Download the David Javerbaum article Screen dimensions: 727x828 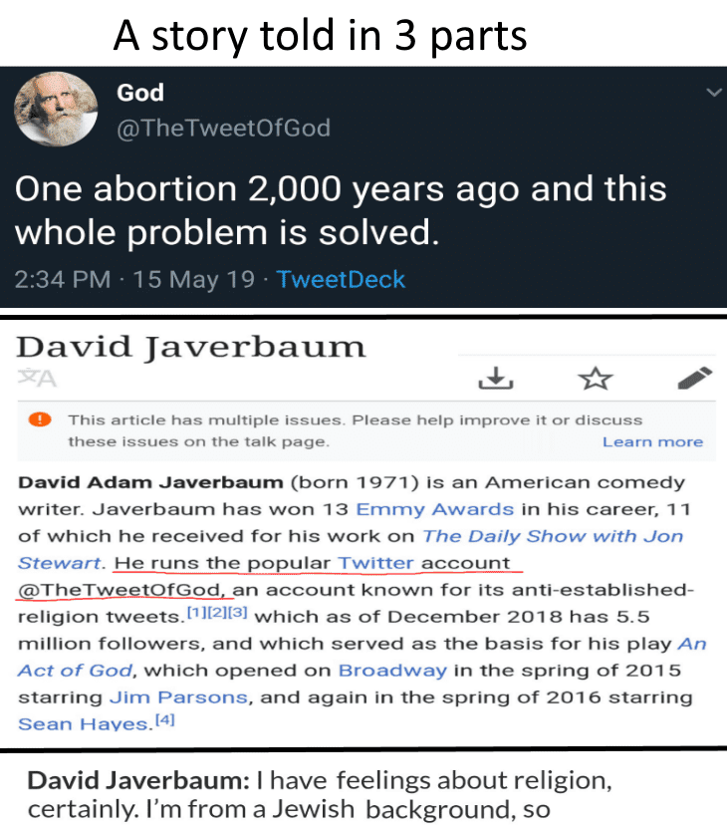pos(495,378)
